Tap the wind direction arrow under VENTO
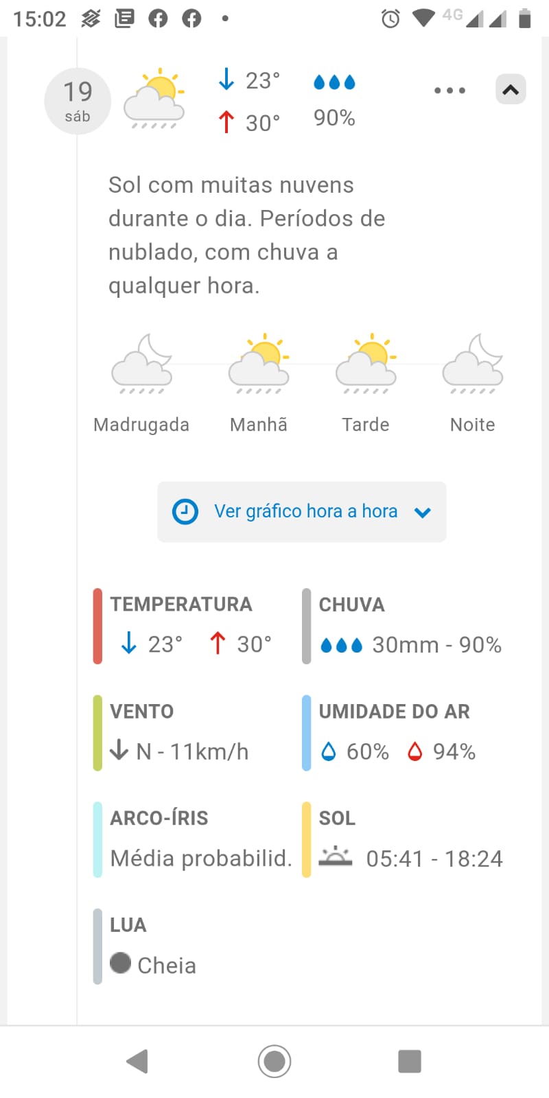549x1098 pixels. [119, 749]
